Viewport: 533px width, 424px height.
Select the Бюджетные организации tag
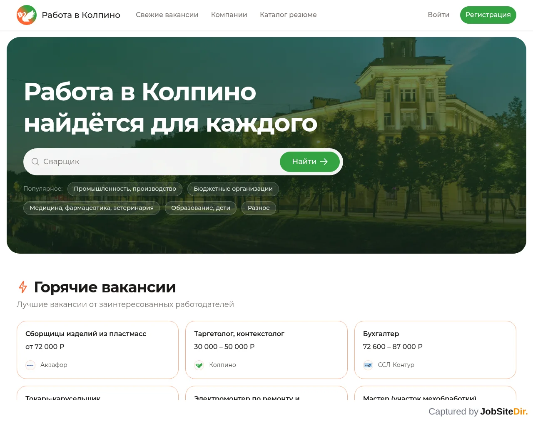click(x=233, y=189)
